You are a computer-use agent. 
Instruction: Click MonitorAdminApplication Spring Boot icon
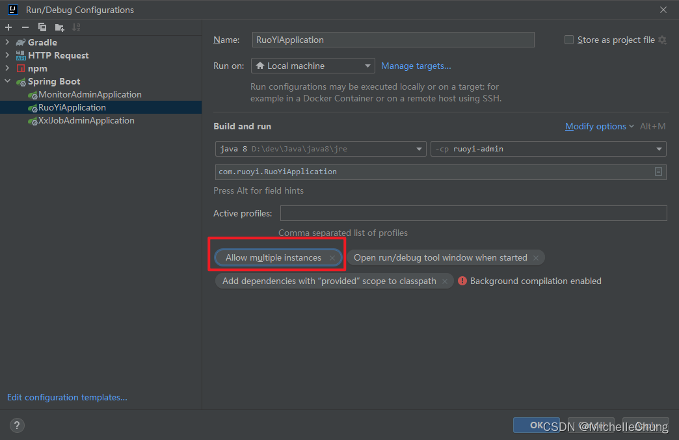pyautogui.click(x=33, y=95)
